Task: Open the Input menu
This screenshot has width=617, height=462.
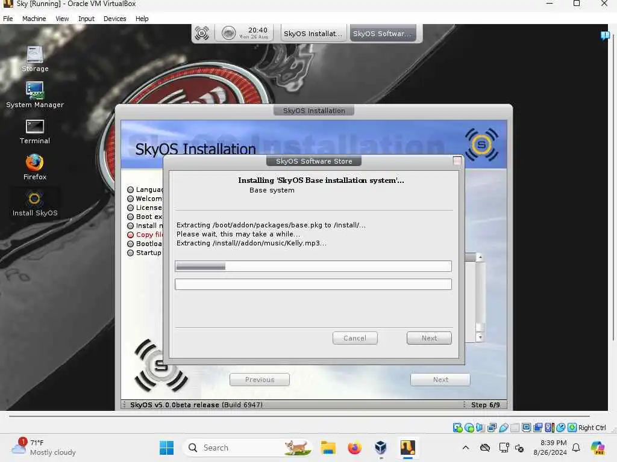Action: 86,19
